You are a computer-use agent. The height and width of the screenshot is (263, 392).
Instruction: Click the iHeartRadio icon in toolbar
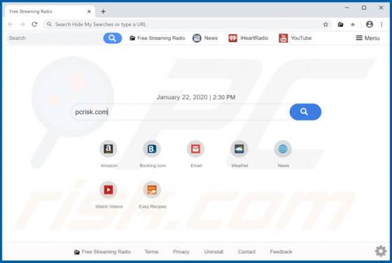point(232,38)
